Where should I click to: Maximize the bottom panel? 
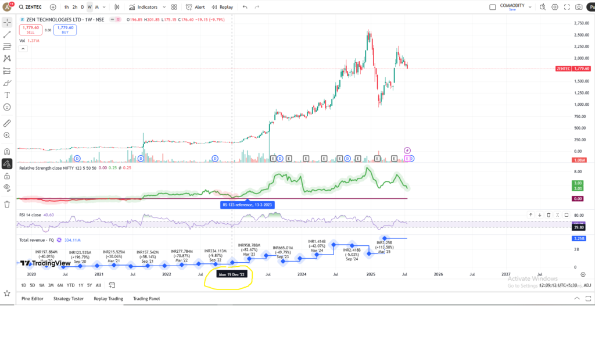[x=588, y=299]
